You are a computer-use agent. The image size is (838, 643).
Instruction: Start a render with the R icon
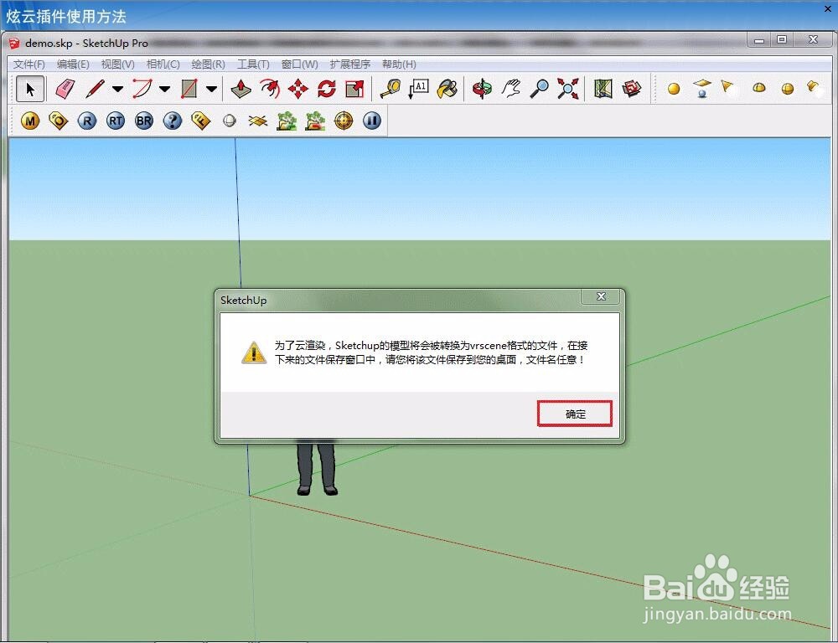[x=86, y=121]
